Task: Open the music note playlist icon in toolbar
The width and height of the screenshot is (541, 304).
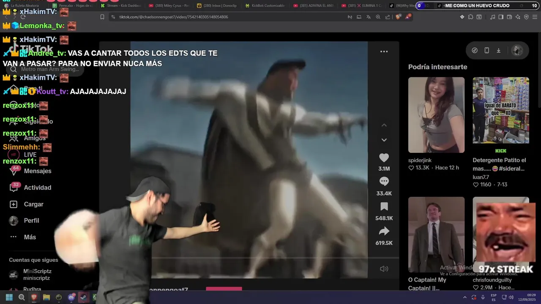Action: click(x=492, y=17)
